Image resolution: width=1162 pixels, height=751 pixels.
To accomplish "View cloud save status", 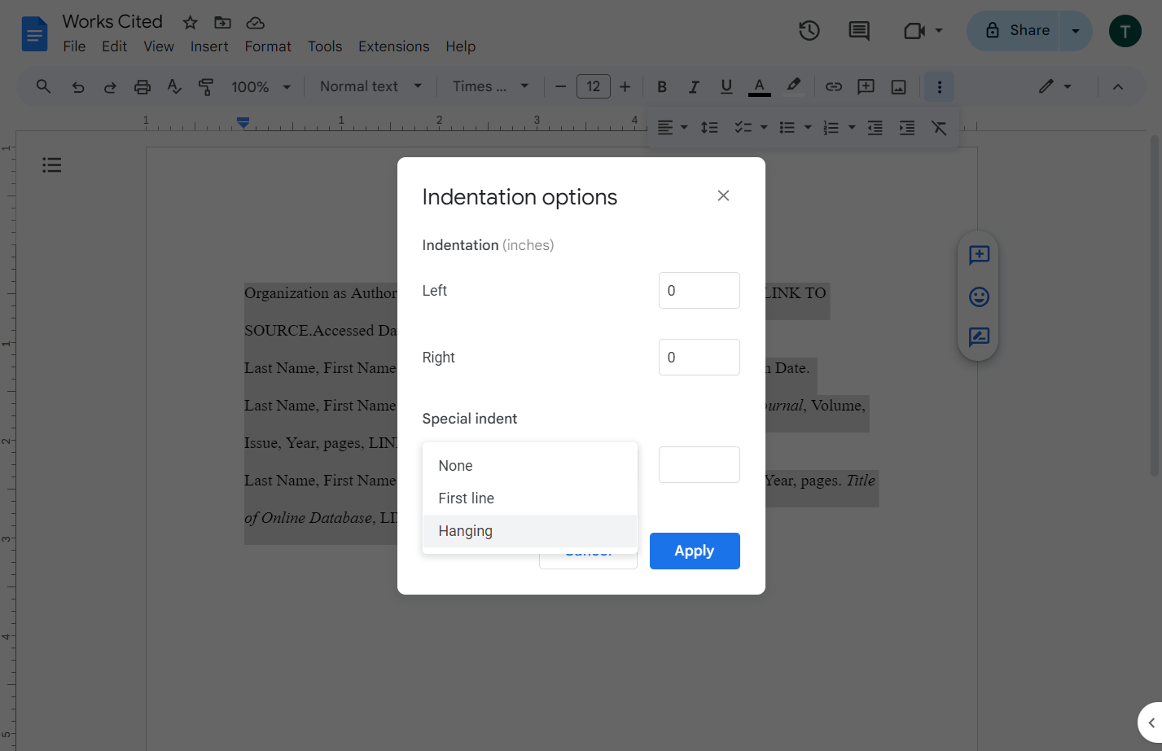I will point(255,23).
